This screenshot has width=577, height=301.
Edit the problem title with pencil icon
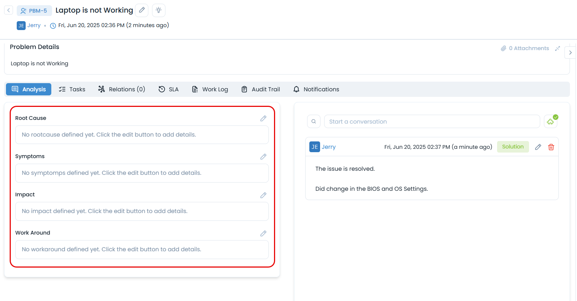[142, 10]
